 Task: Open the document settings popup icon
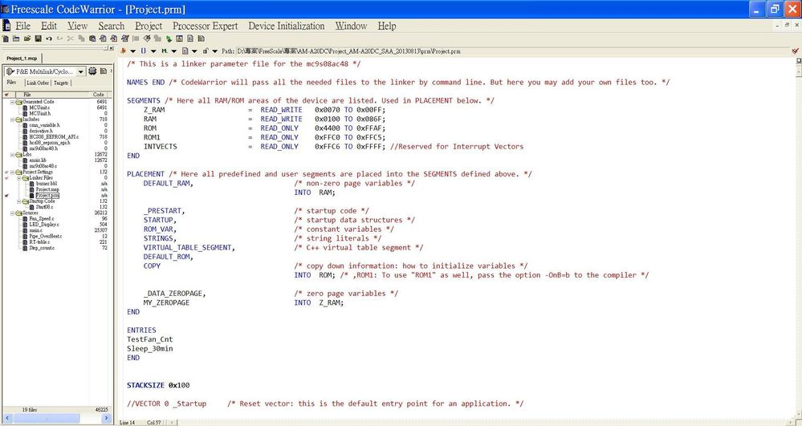click(185, 51)
